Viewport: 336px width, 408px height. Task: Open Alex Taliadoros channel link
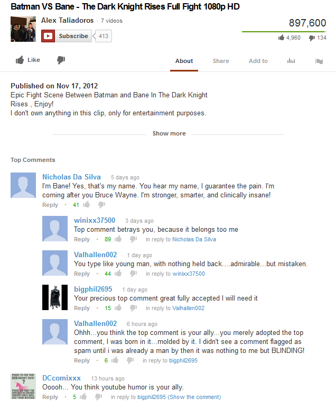tap(67, 20)
